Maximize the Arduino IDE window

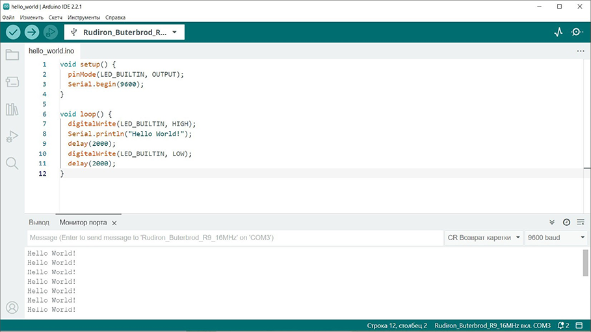coord(559,7)
